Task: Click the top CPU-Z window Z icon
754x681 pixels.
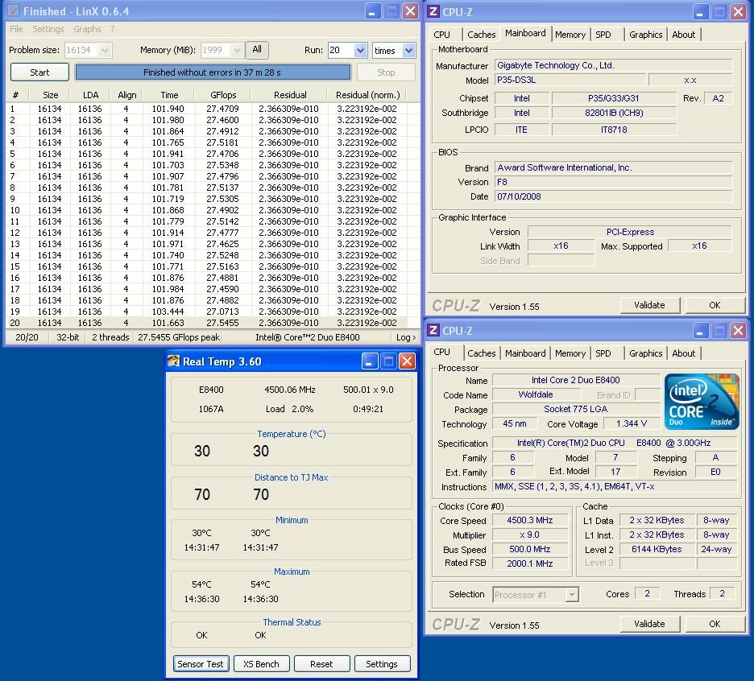Action: pyautogui.click(x=433, y=11)
